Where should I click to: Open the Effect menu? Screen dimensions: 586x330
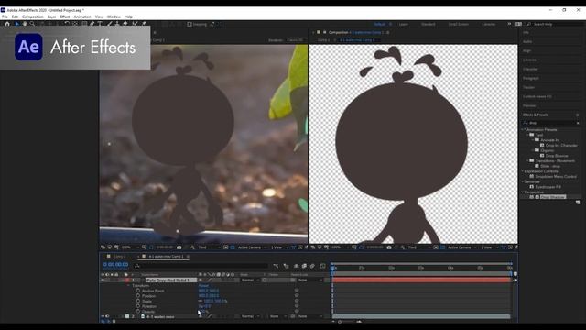tap(65, 16)
